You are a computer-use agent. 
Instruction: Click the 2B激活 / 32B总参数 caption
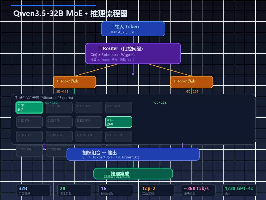click(x=117, y=177)
